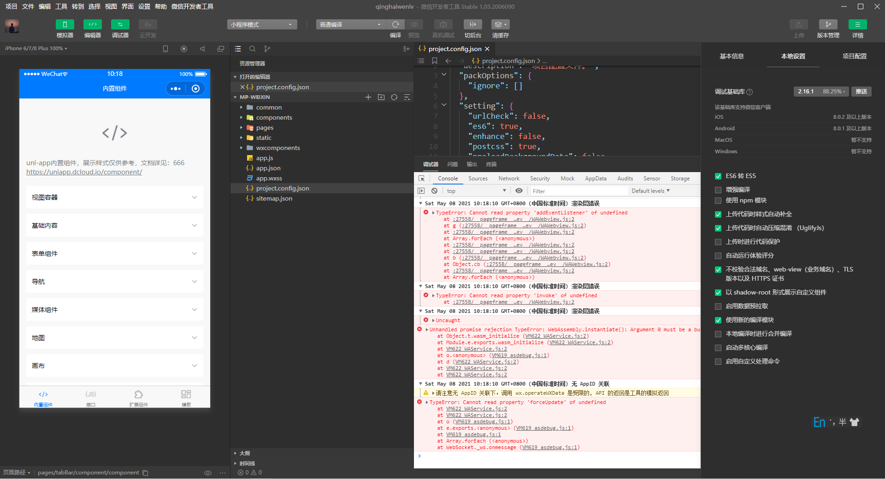Open the 项目配置 tab

tap(854, 56)
